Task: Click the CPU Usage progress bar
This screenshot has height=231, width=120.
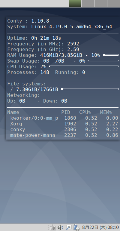Action: click(84, 66)
